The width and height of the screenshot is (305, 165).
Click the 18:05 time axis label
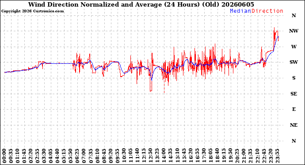pos(210,156)
